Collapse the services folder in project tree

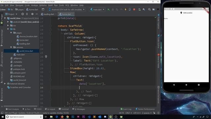[11, 47]
